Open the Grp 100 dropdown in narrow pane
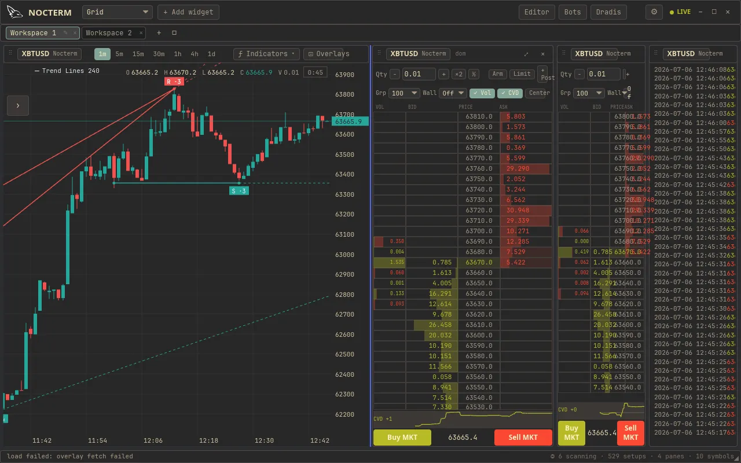Image resolution: width=741 pixels, height=463 pixels. pyautogui.click(x=590, y=93)
